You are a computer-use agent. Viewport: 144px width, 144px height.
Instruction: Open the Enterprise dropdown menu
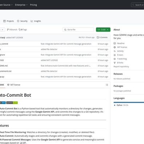point(21,5)
